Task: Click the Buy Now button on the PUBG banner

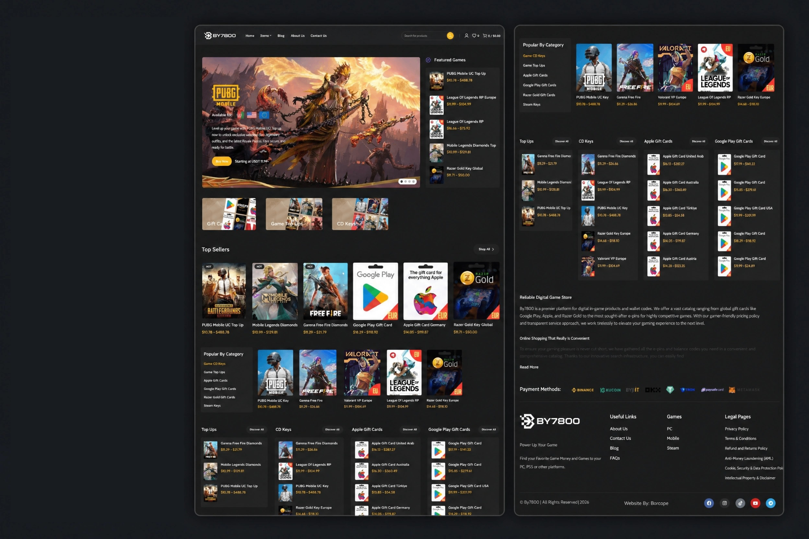Action: (222, 161)
